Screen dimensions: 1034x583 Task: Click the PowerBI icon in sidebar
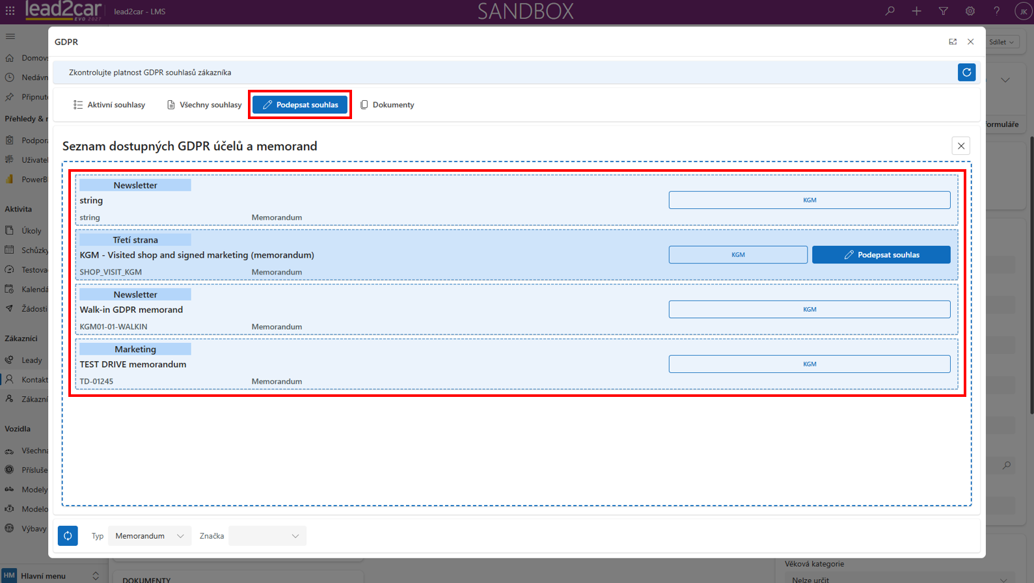[10, 179]
